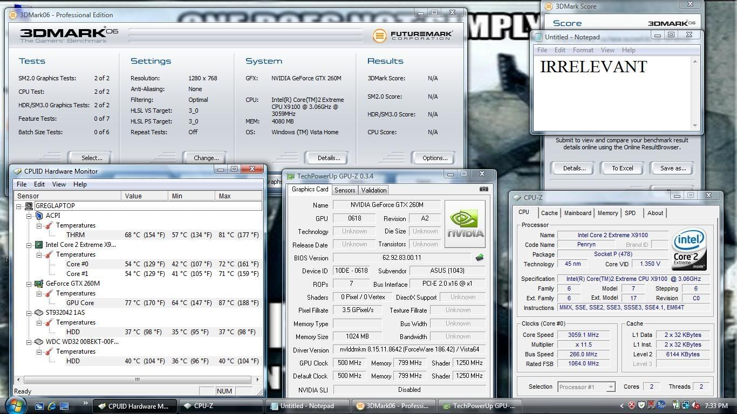
Task: Click the Notepad vertical scrollbar up arrow
Action: click(x=695, y=61)
